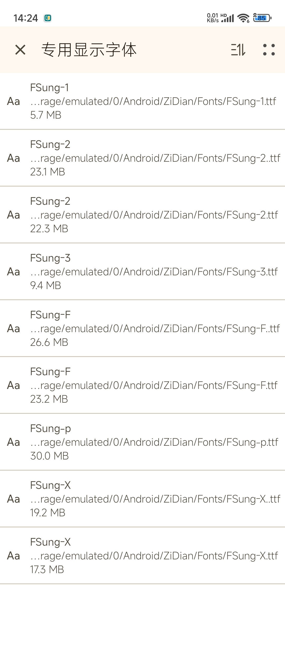Tap the Aa icon for 23.1 MB FSung-2
Image resolution: width=285 pixels, height=650 pixels.
point(13,158)
